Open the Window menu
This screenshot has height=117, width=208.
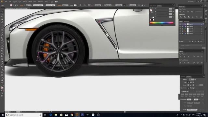40,2
